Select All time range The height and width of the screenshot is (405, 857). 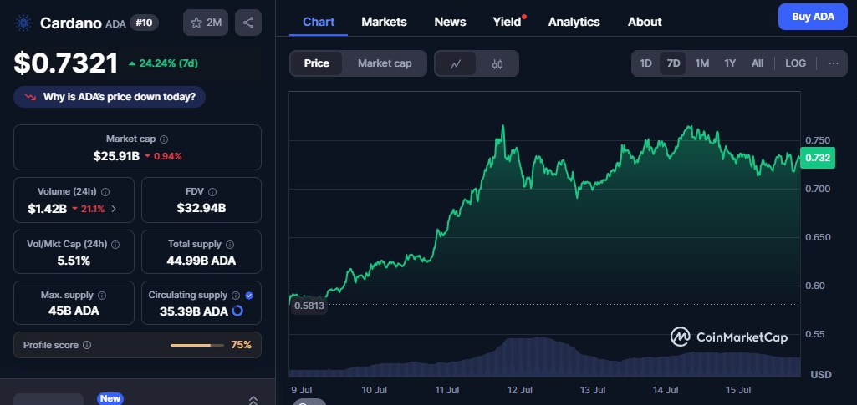757,63
